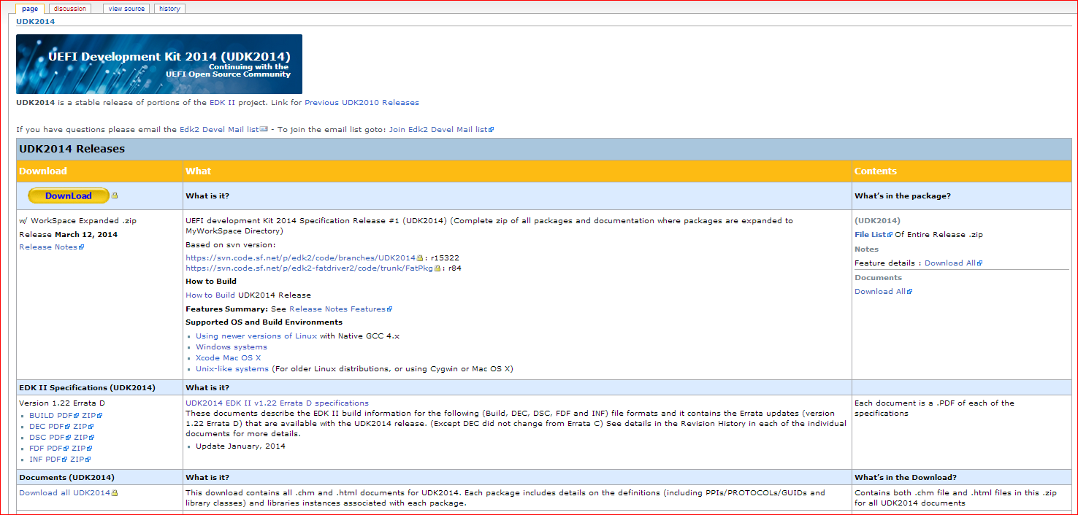Click the mail icon after Edk2 Devel Mail list
Screen dimensions: 1078x515
264,129
